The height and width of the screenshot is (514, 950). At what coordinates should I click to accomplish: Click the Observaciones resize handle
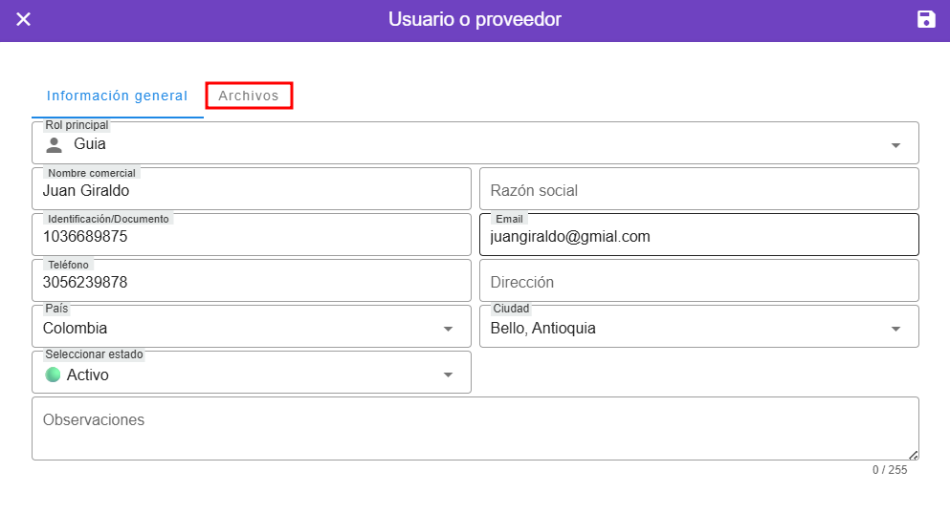click(x=913, y=455)
